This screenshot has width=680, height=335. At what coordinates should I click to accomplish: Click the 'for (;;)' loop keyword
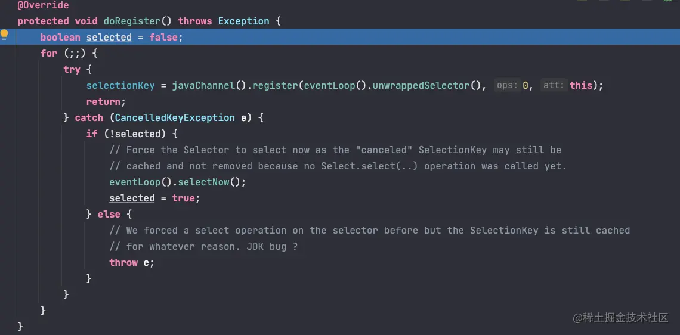tap(48, 53)
